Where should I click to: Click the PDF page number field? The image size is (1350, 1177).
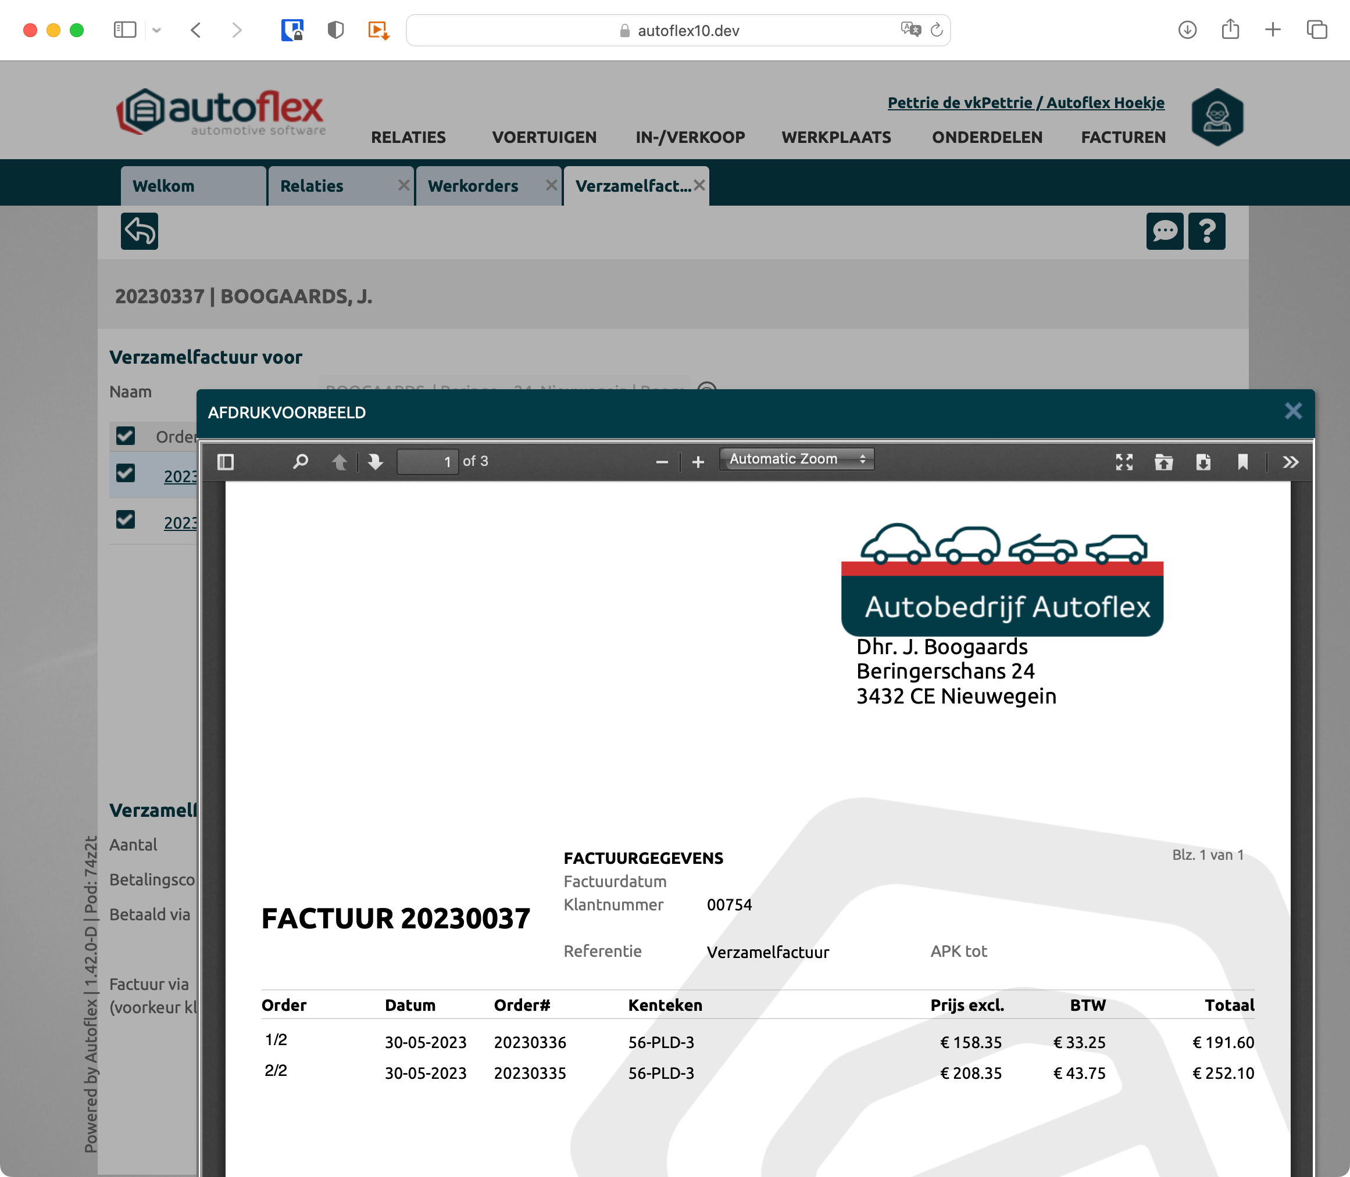tap(428, 462)
